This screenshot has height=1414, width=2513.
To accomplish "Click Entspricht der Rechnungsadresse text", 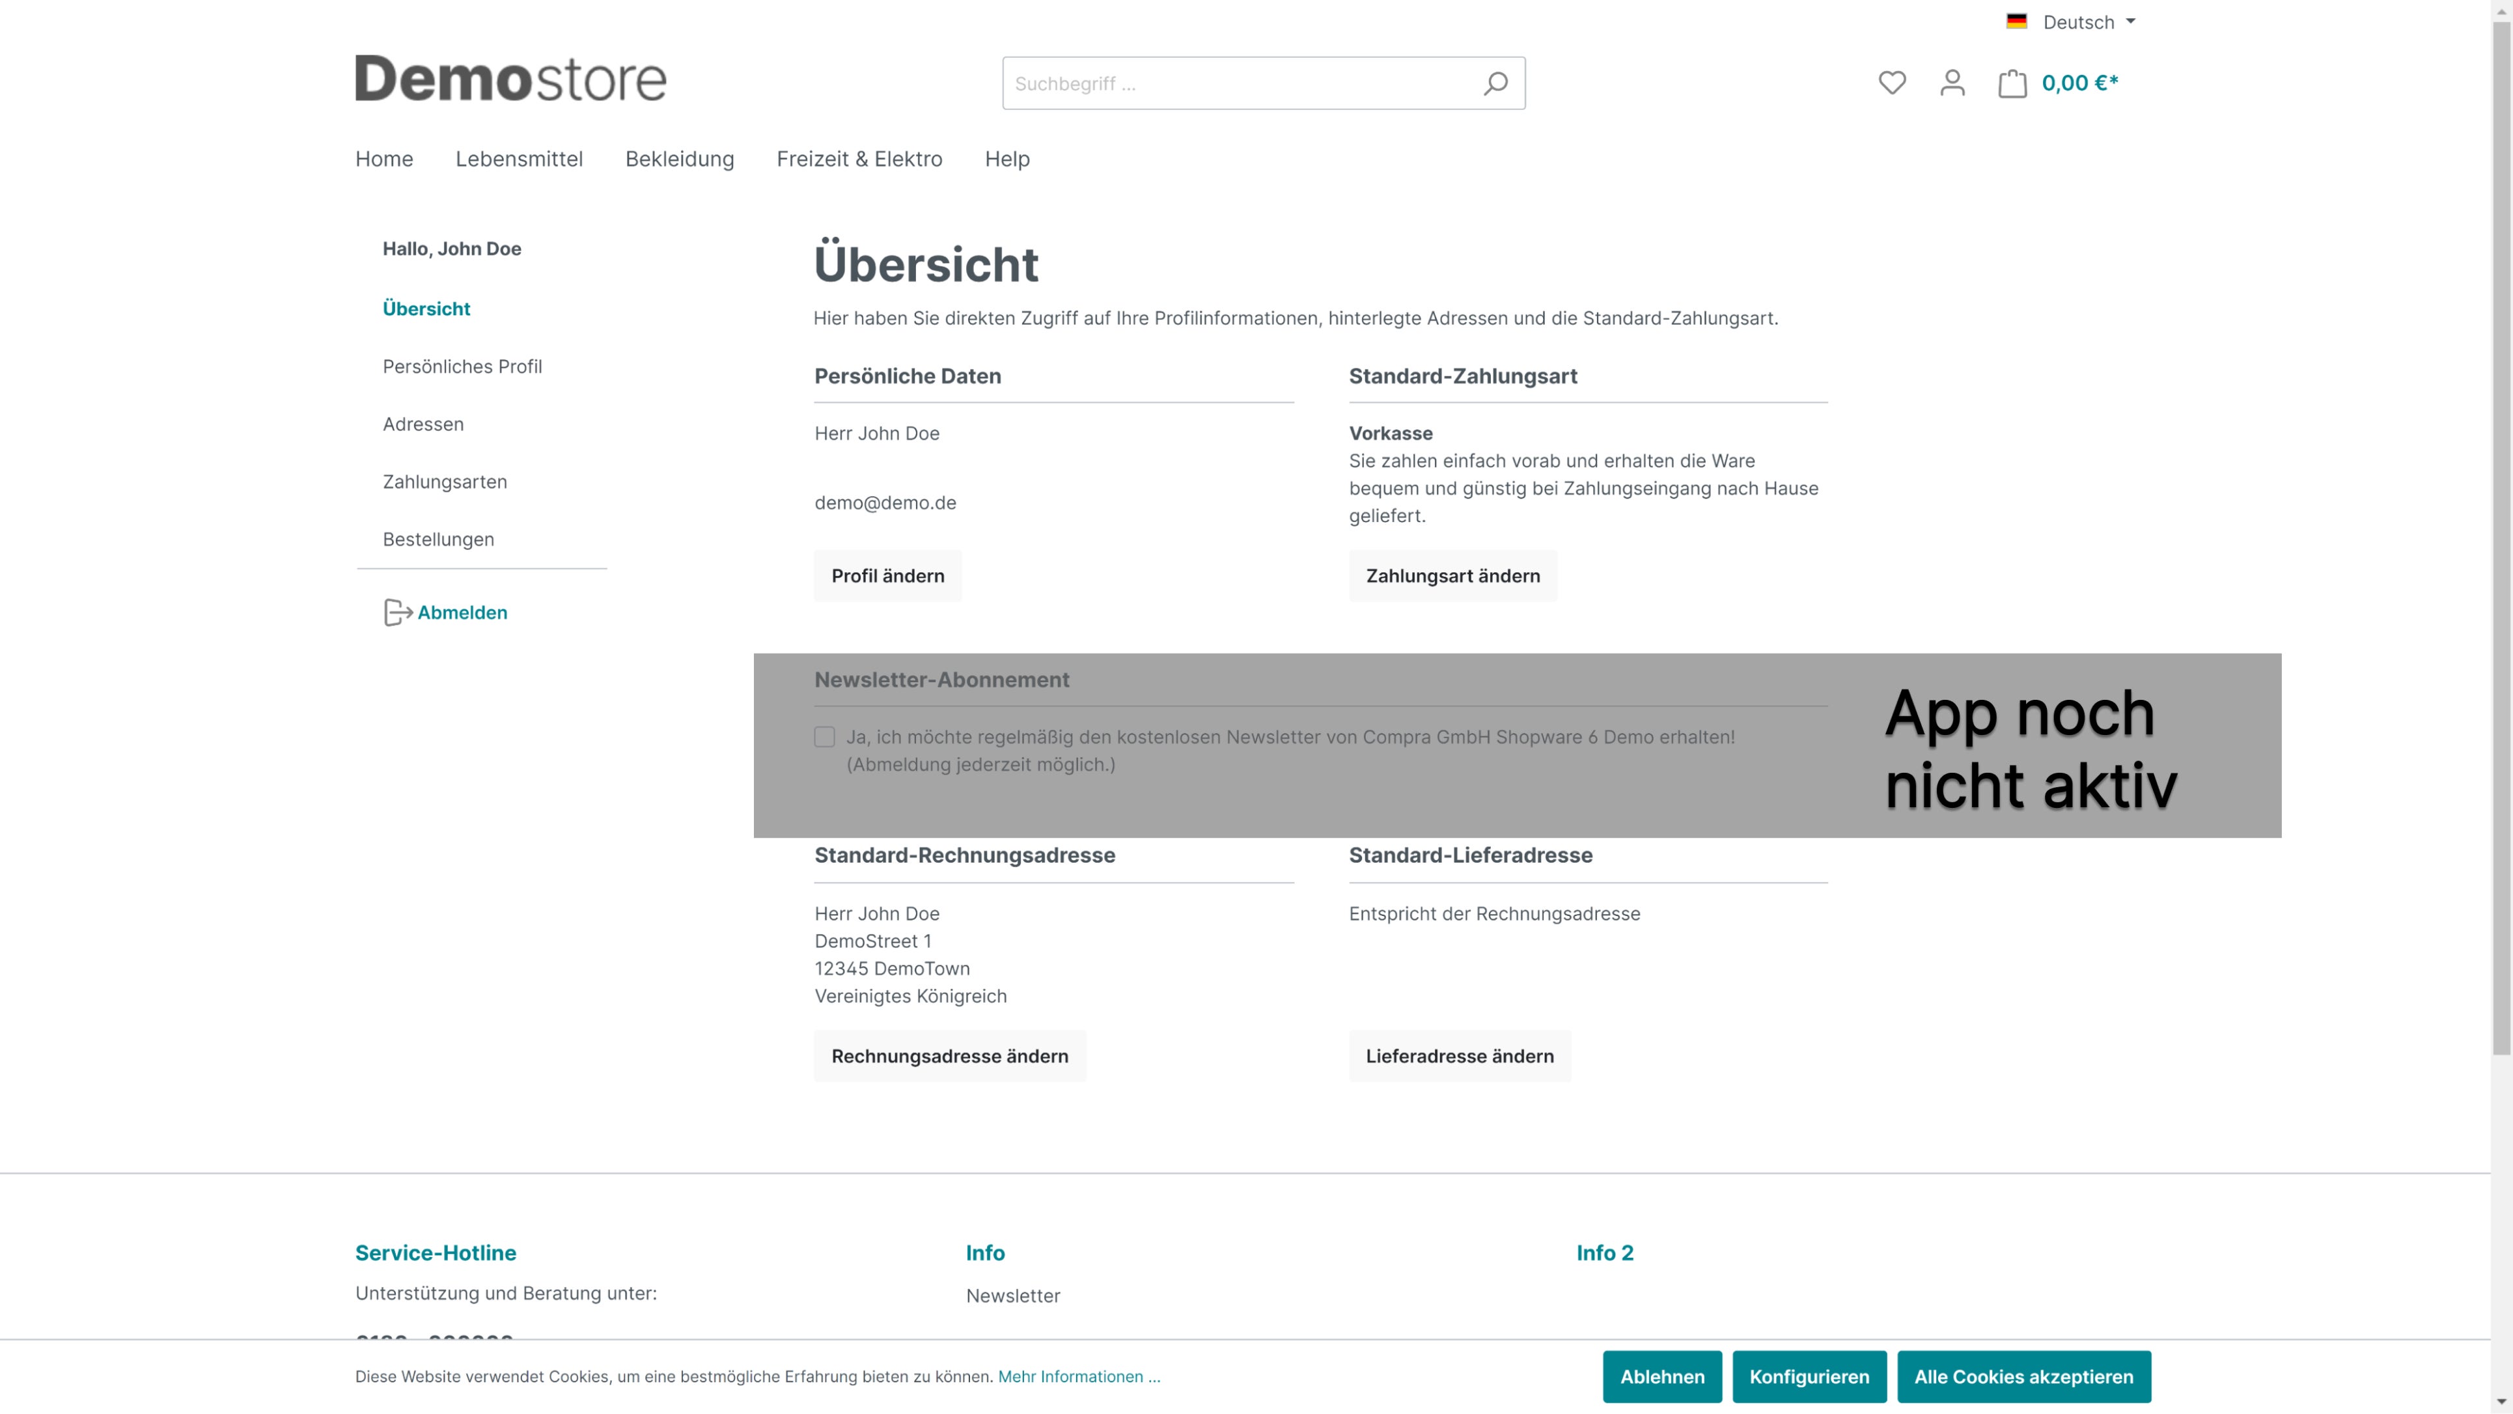I will (1495, 914).
